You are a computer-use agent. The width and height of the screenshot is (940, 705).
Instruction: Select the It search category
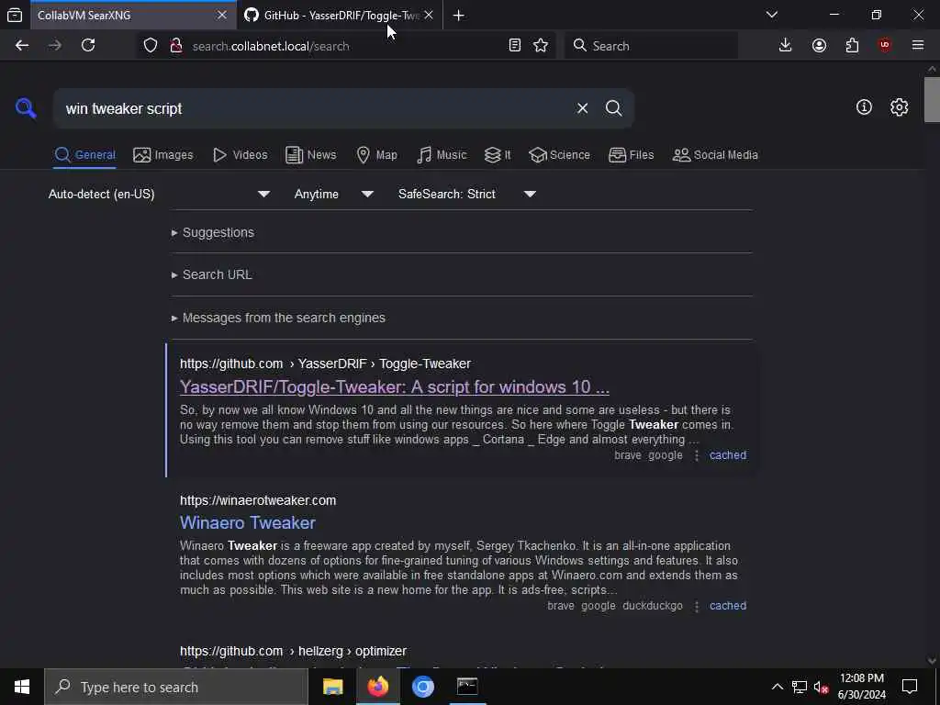click(498, 154)
